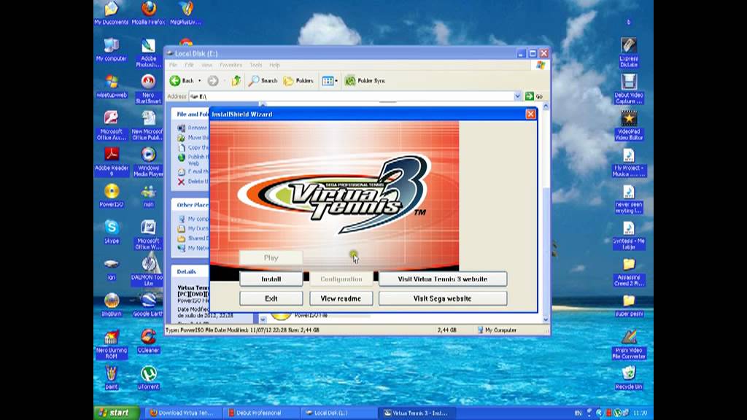Open the Tools menu in Explorer
The width and height of the screenshot is (747, 420).
[255, 65]
